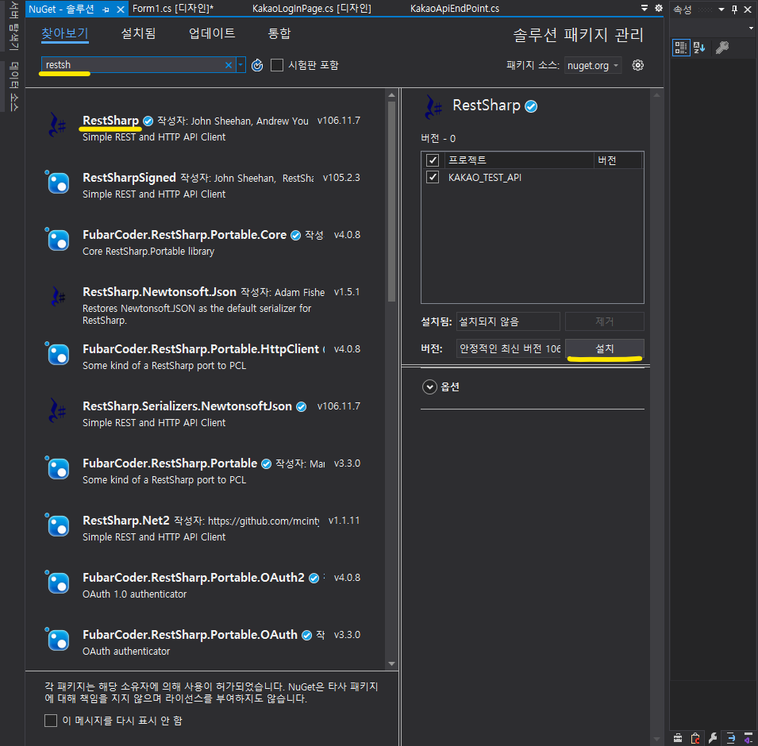
Task: Select the properties wrench tab at bottom right
Action: tap(713, 738)
